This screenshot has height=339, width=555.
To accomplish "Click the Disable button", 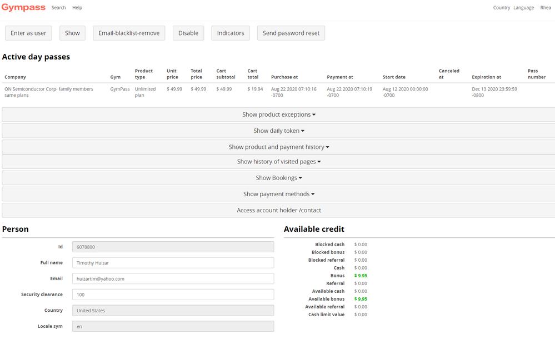I will (x=188, y=33).
